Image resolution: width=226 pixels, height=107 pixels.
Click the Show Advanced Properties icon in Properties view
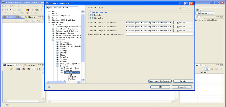(211, 69)
